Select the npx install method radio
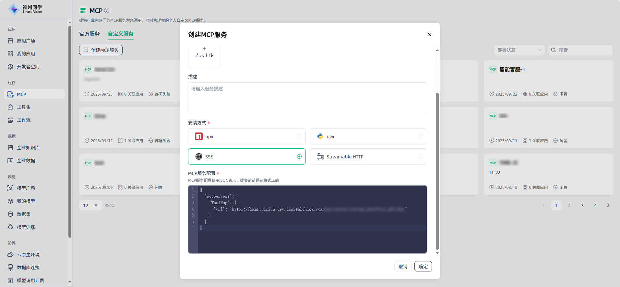 tap(299, 136)
